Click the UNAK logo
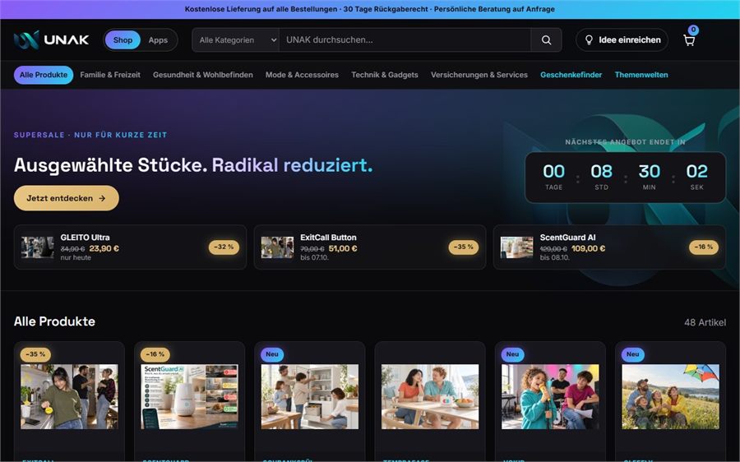Image resolution: width=740 pixels, height=462 pixels. [51, 40]
